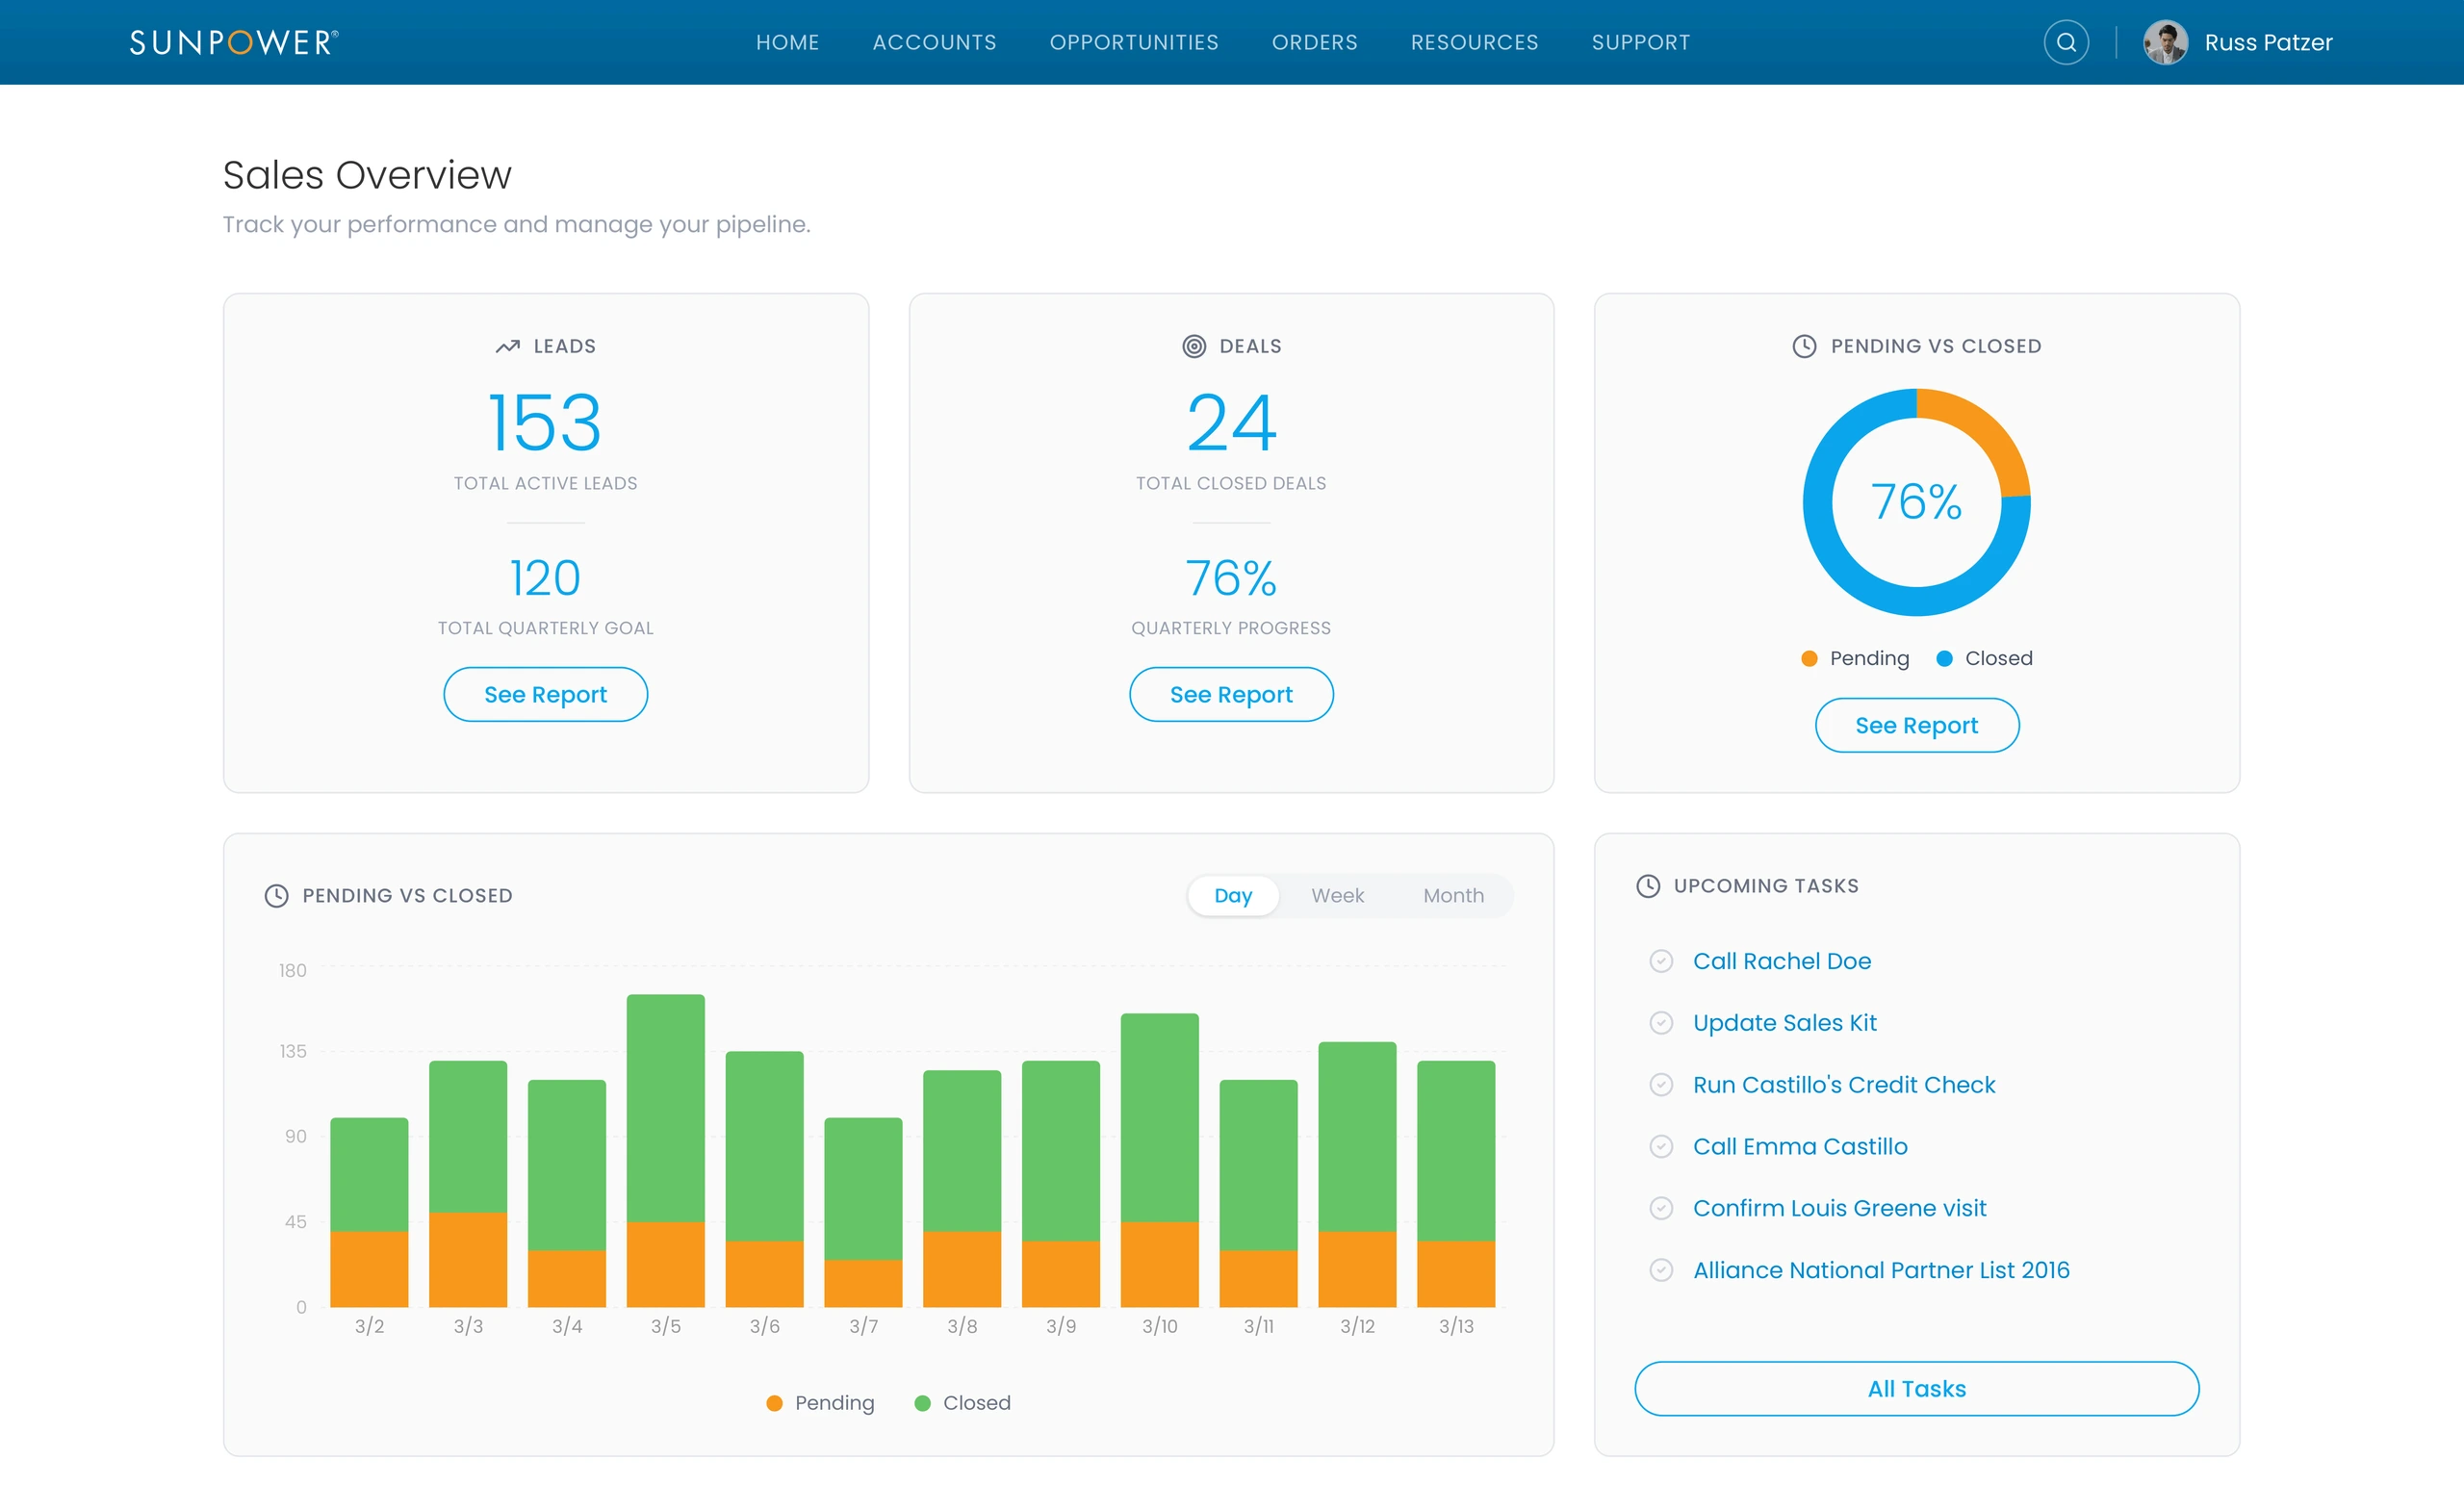The width and height of the screenshot is (2464, 1485).
Task: Click the green Closed bar for 3/5
Action: coord(665,1107)
